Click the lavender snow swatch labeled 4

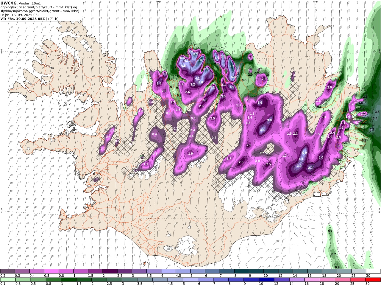[x=168, y=271]
